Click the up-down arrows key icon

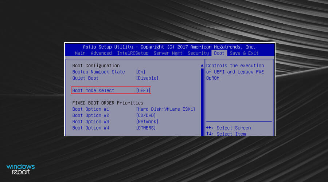(x=209, y=134)
